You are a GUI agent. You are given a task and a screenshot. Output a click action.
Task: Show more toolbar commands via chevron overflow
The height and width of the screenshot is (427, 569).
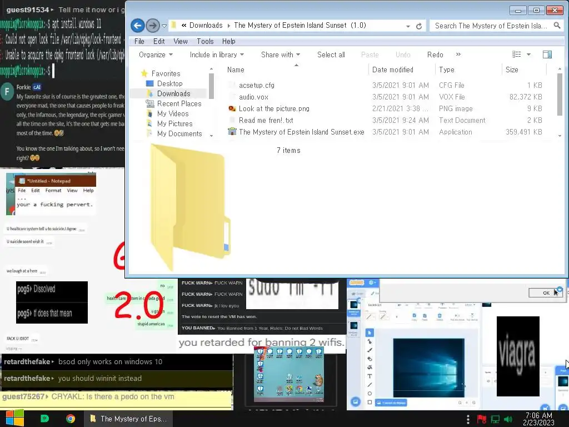tap(458, 54)
